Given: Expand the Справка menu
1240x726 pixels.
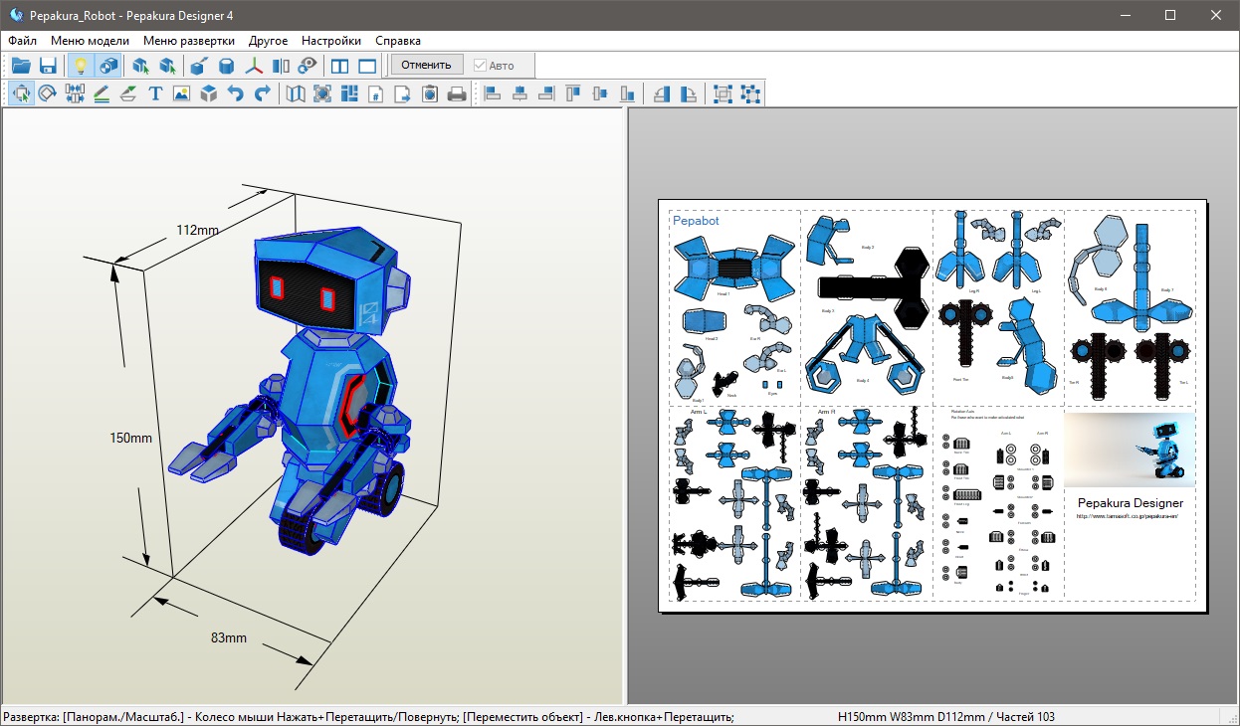Looking at the screenshot, I should point(398,41).
